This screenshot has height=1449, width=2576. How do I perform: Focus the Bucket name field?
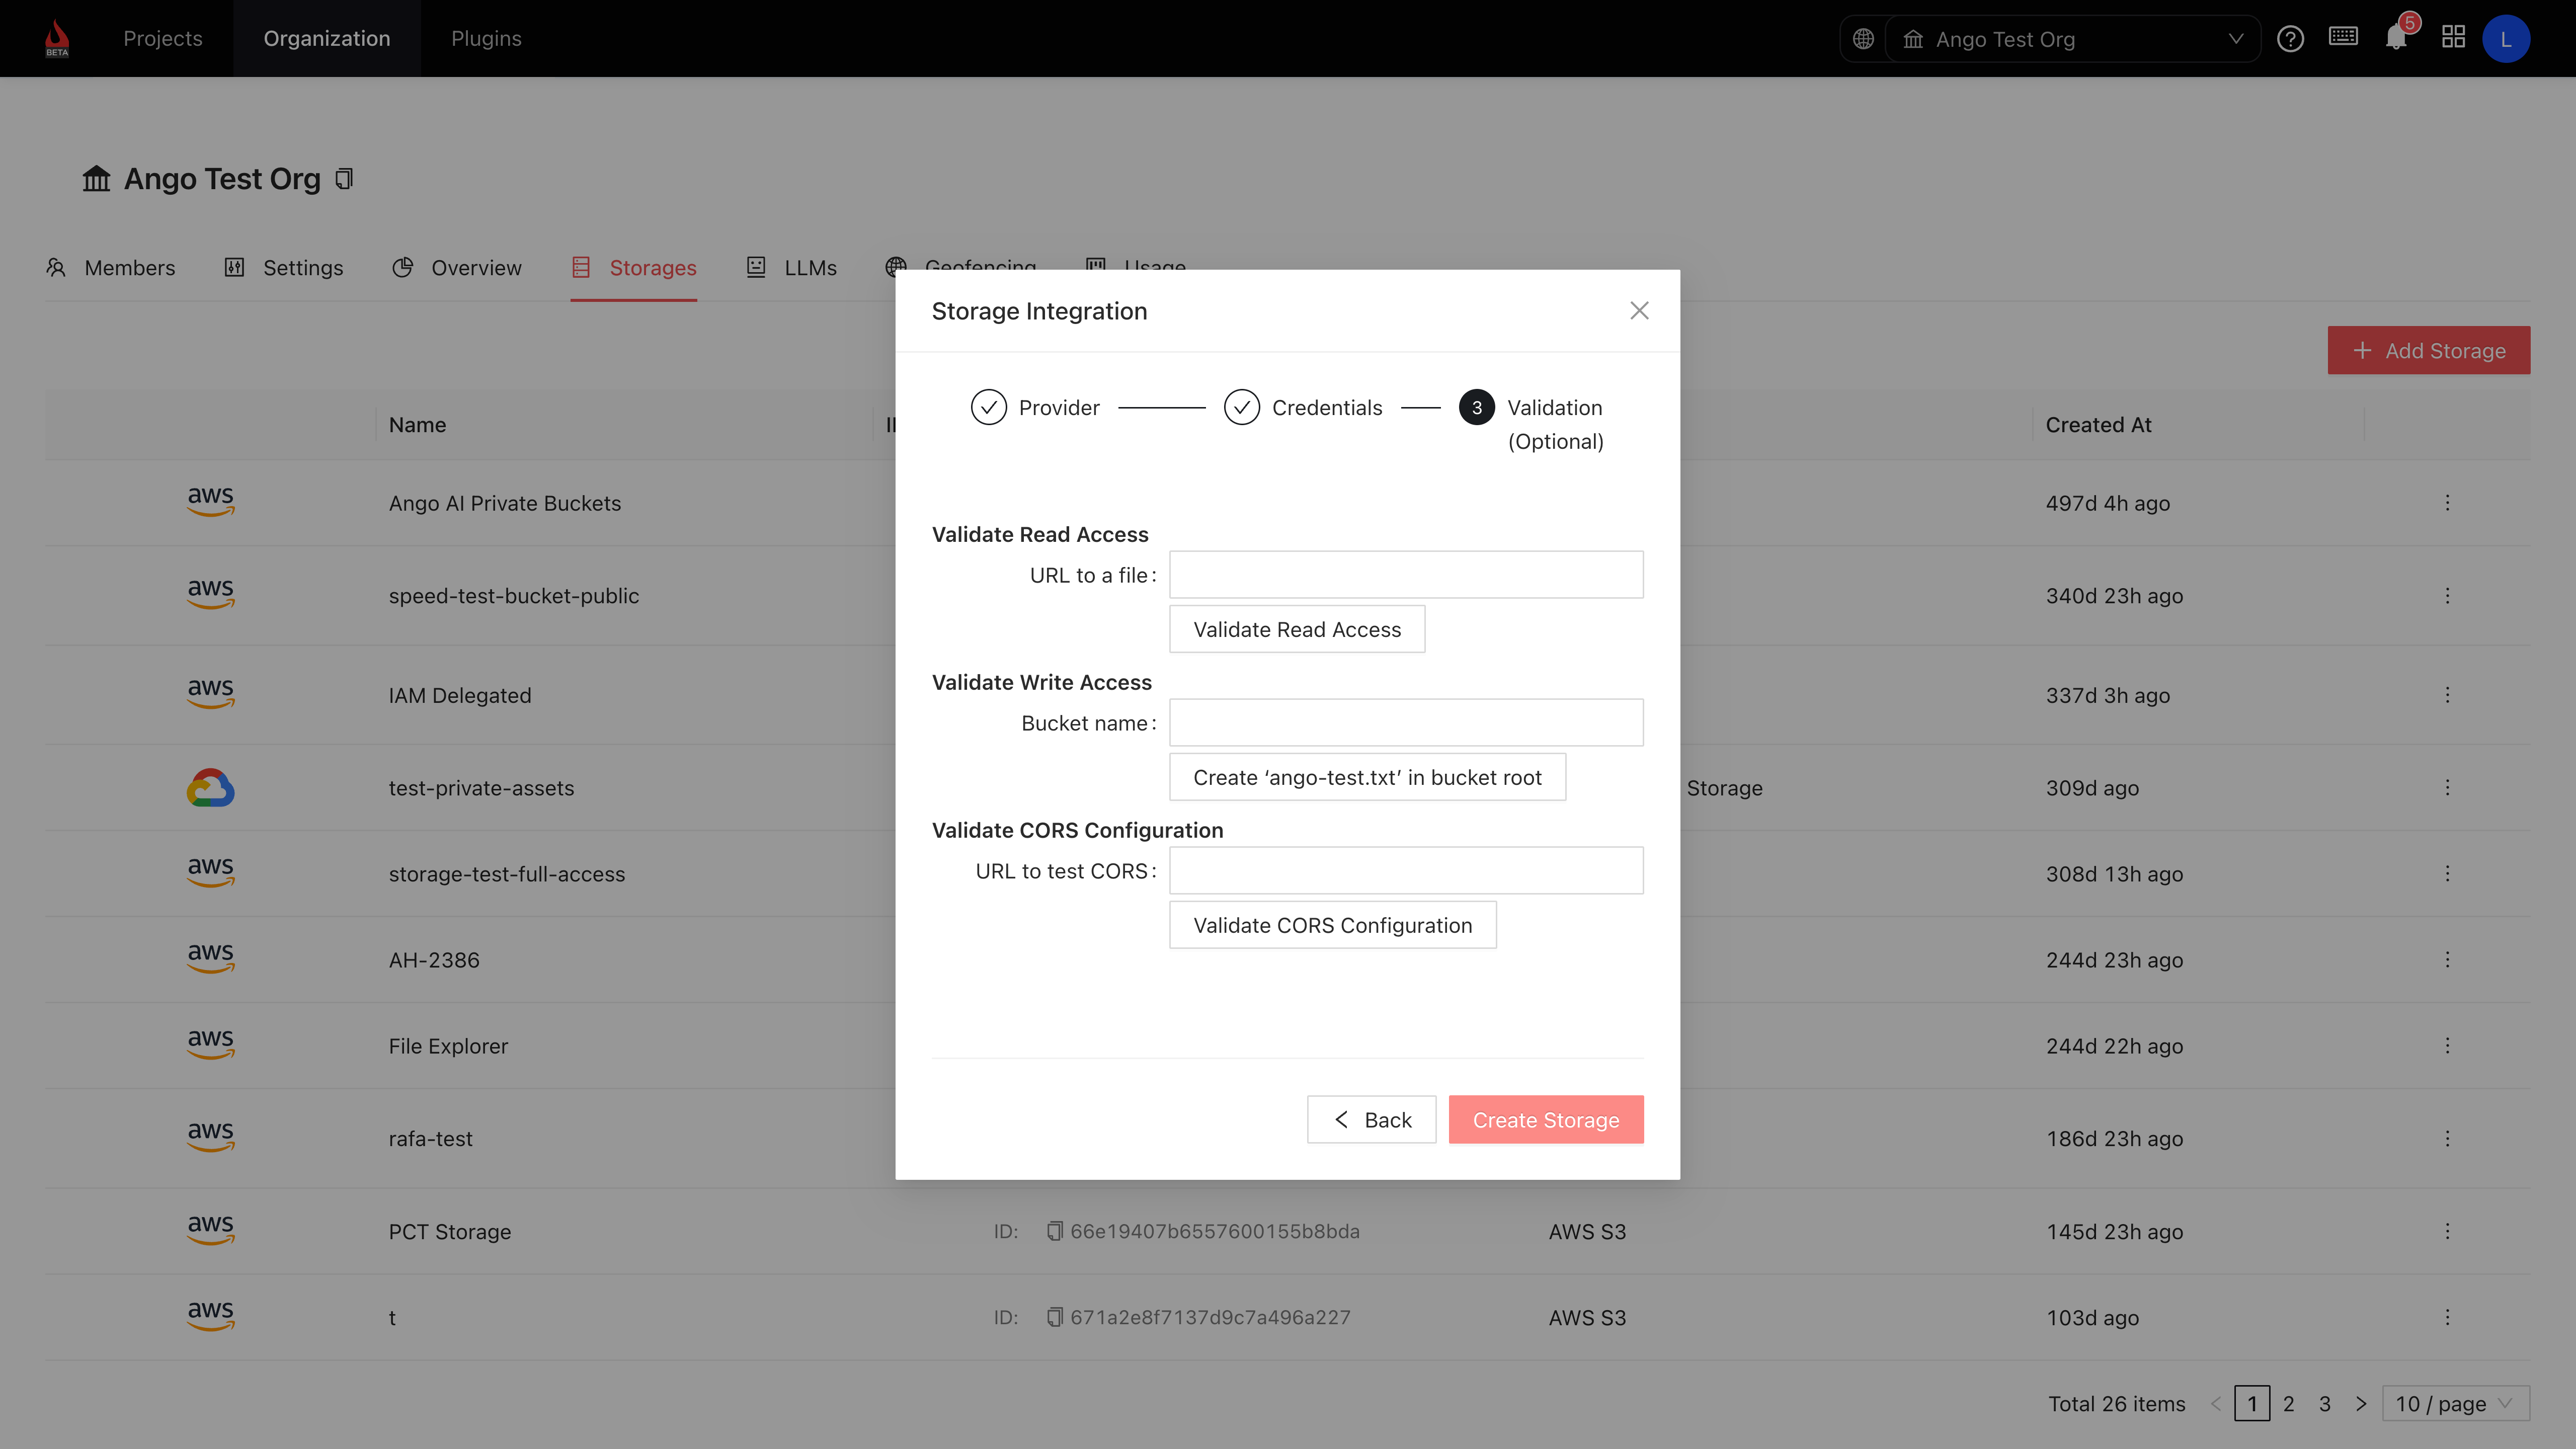[1406, 723]
